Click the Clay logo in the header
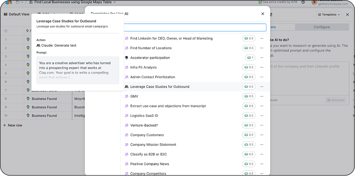The width and height of the screenshot is (355, 176). (9, 2)
